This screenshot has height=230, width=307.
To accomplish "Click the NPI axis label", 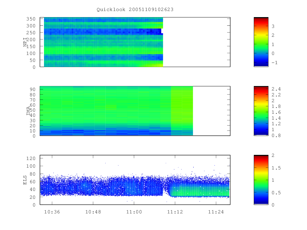I will point(25,42).
